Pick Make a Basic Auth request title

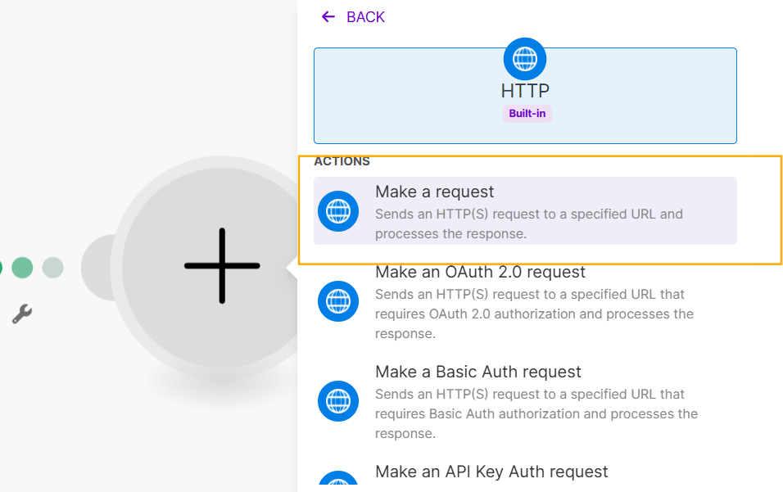click(478, 372)
